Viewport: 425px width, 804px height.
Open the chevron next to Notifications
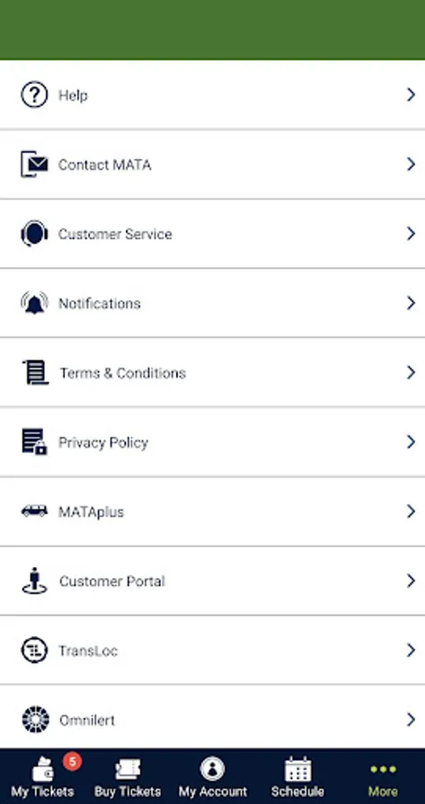coord(411,303)
